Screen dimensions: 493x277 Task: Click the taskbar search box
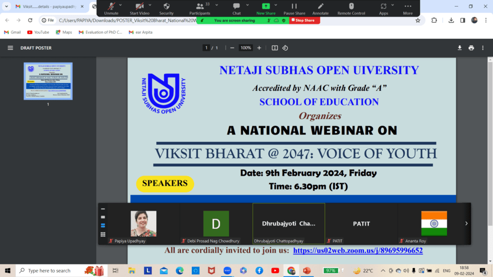pos(62,270)
